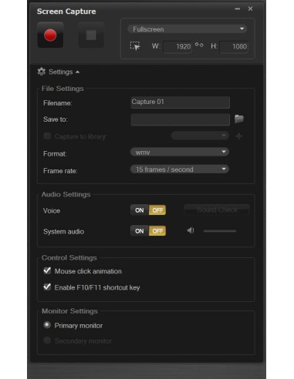Toggle the lock aspect ratio link icon
294x379 pixels.
[x=199, y=45]
